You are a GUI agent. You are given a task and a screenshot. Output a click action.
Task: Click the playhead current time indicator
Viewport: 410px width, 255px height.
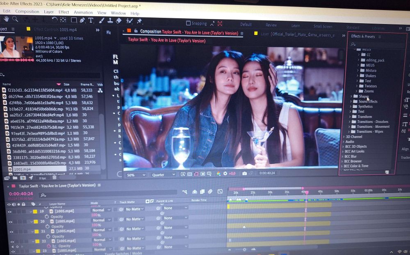pos(306,193)
